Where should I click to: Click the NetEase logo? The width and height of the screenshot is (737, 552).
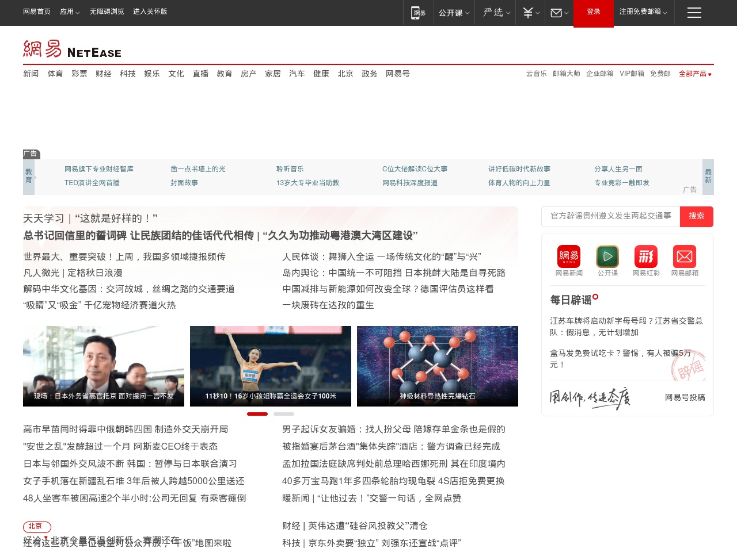(x=72, y=49)
